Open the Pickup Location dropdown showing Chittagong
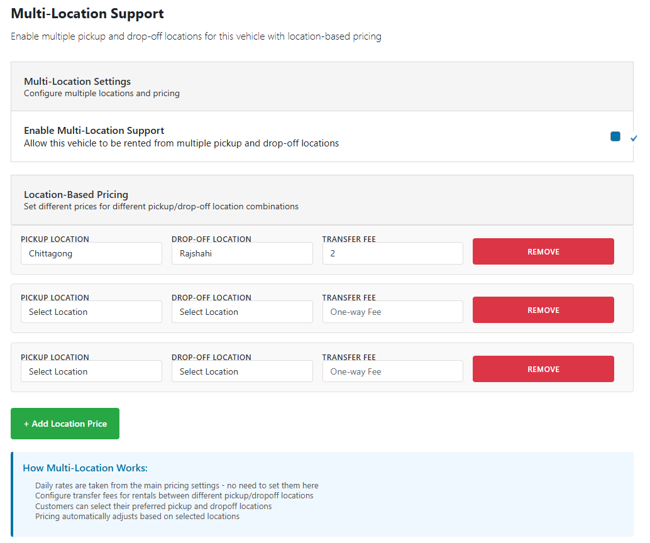This screenshot has width=650, height=543. coord(91,253)
